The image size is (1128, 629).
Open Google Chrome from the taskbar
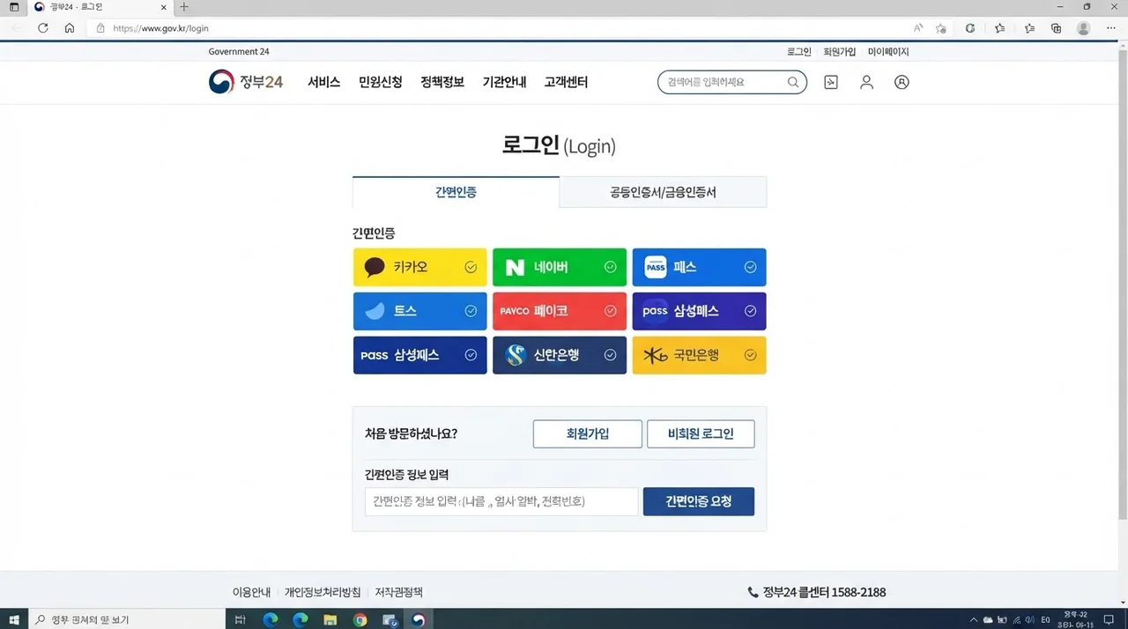tap(360, 619)
